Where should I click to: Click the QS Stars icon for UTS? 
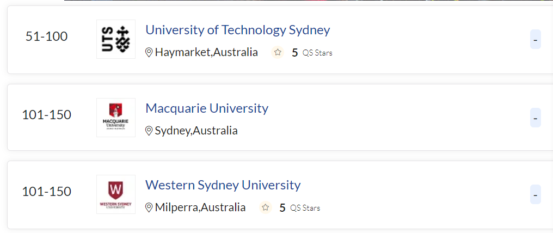point(278,53)
